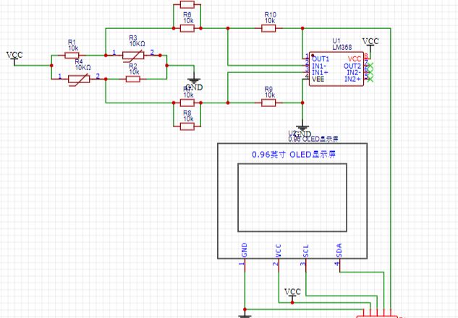Click the VCC power symbol below OLED display
This screenshot has width=458, height=318.
(292, 294)
